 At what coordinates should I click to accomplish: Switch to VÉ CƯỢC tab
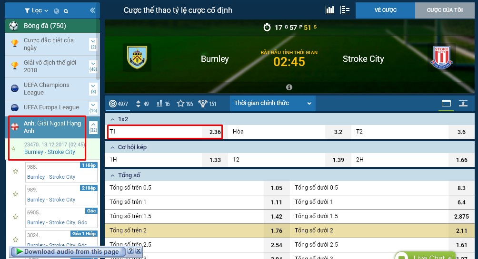click(x=385, y=10)
